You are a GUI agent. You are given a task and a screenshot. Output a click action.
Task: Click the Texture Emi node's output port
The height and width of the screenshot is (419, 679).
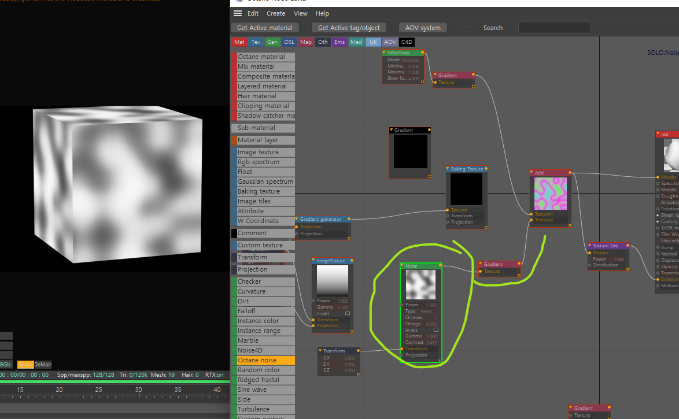click(628, 246)
